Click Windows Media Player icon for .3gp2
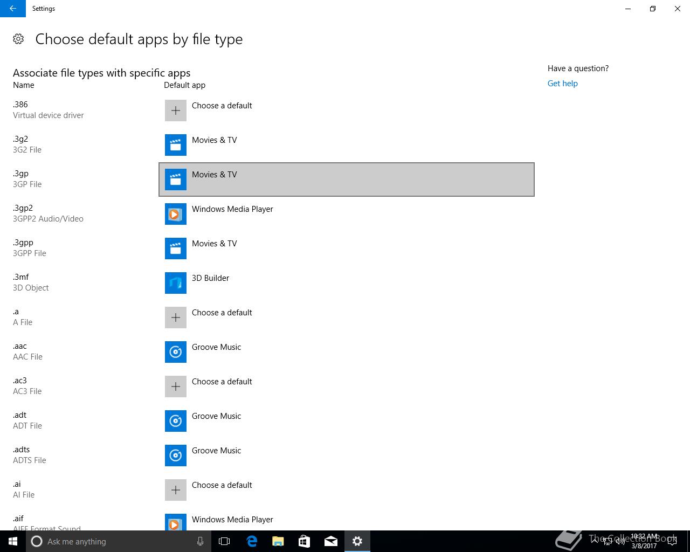This screenshot has width=690, height=552. coord(176,214)
